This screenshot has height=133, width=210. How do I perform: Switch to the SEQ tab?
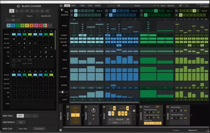tap(67, 5)
